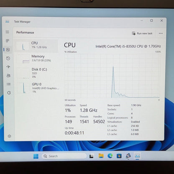Viewport: 174px width, 174px height.
Task: Open Task Manager Settings gear icon
Action: 9,136
